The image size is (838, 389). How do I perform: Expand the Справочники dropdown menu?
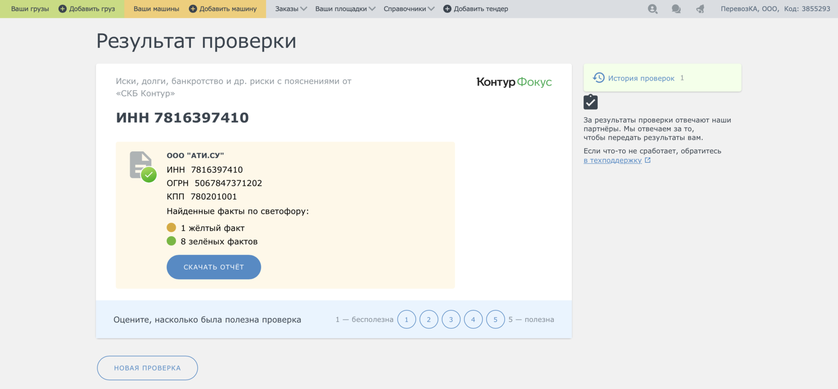[409, 9]
